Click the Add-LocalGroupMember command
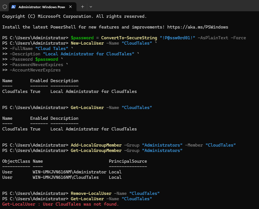The height and width of the screenshot is (209, 259). (x=96, y=145)
